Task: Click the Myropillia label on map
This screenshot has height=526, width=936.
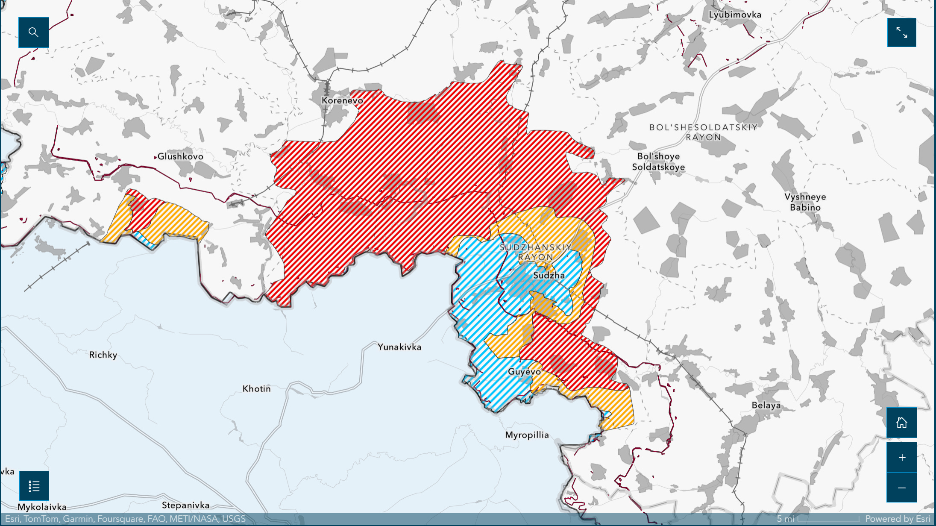Action: point(527,435)
